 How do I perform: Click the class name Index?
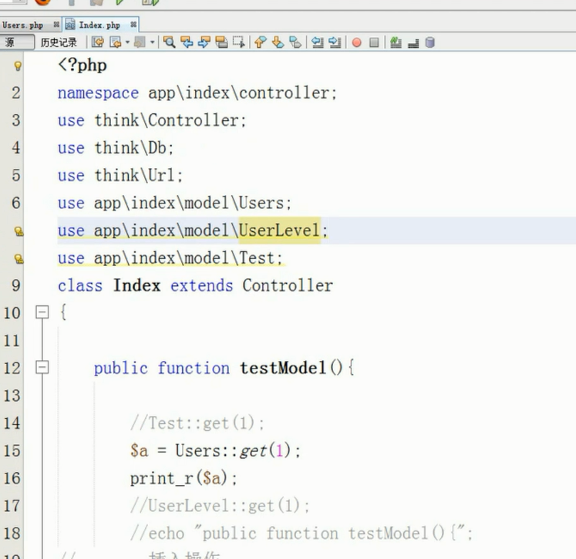click(x=136, y=285)
